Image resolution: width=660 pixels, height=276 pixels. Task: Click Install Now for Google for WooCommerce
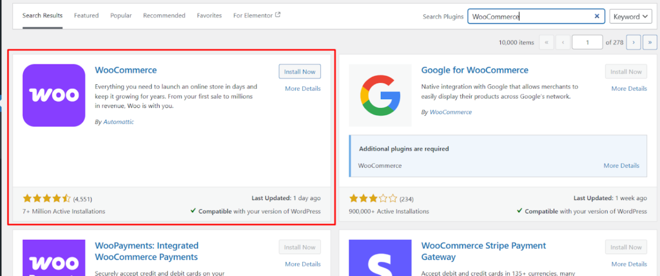(x=626, y=71)
